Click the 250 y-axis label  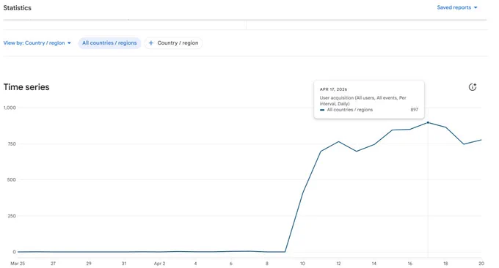point(12,216)
